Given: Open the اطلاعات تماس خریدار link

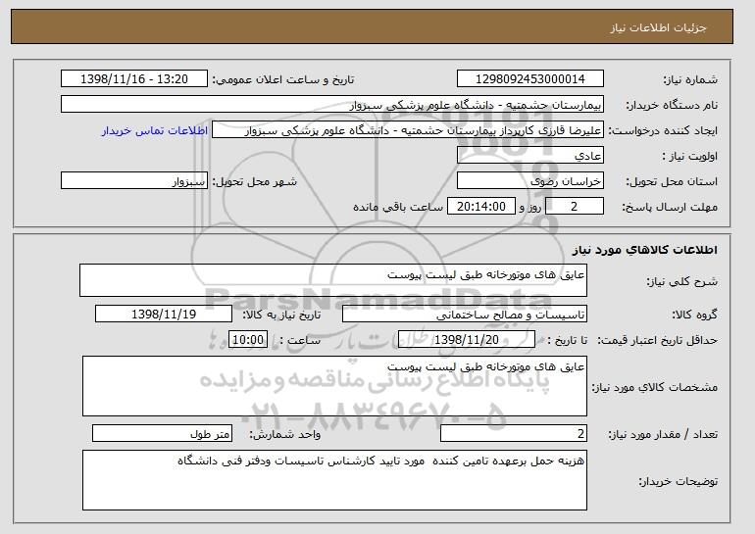Looking at the screenshot, I should 155,131.
